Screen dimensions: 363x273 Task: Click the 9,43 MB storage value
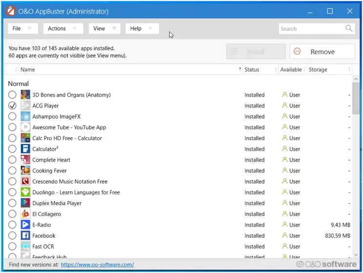341,225
